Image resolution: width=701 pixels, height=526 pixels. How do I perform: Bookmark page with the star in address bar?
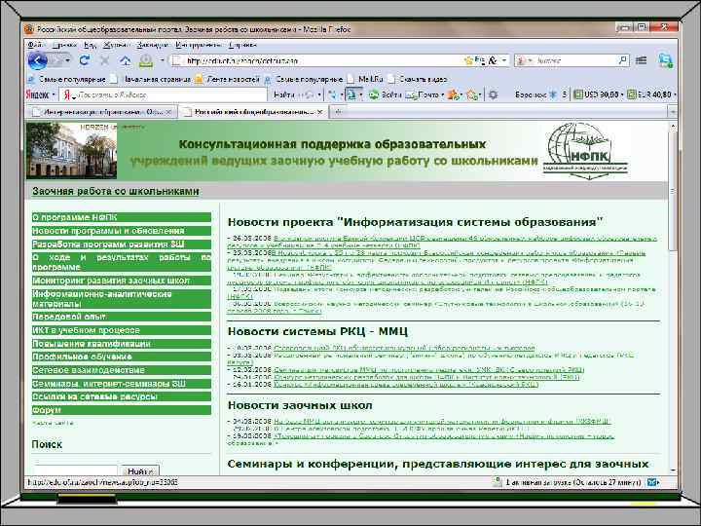pyautogui.click(x=468, y=60)
